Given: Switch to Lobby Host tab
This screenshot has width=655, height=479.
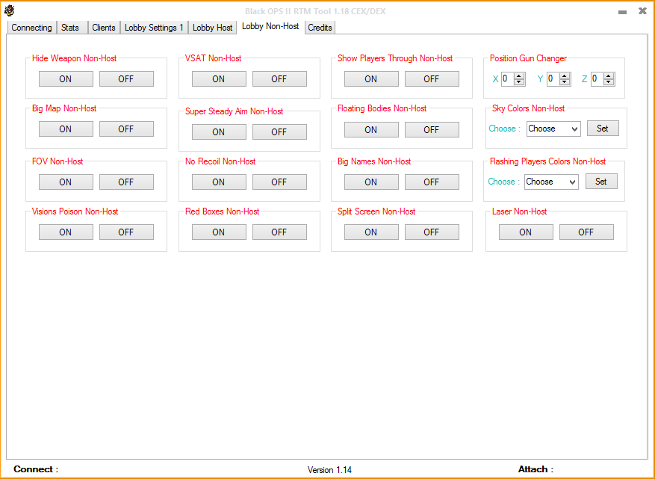Looking at the screenshot, I should tap(212, 28).
